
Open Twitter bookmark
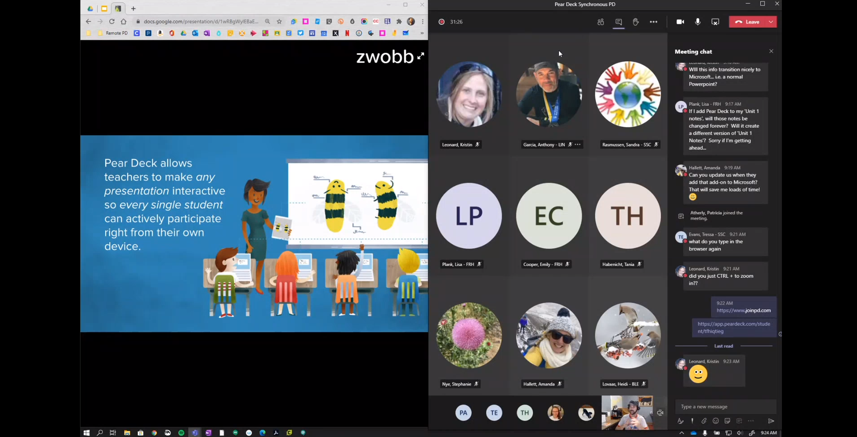pyautogui.click(x=300, y=33)
